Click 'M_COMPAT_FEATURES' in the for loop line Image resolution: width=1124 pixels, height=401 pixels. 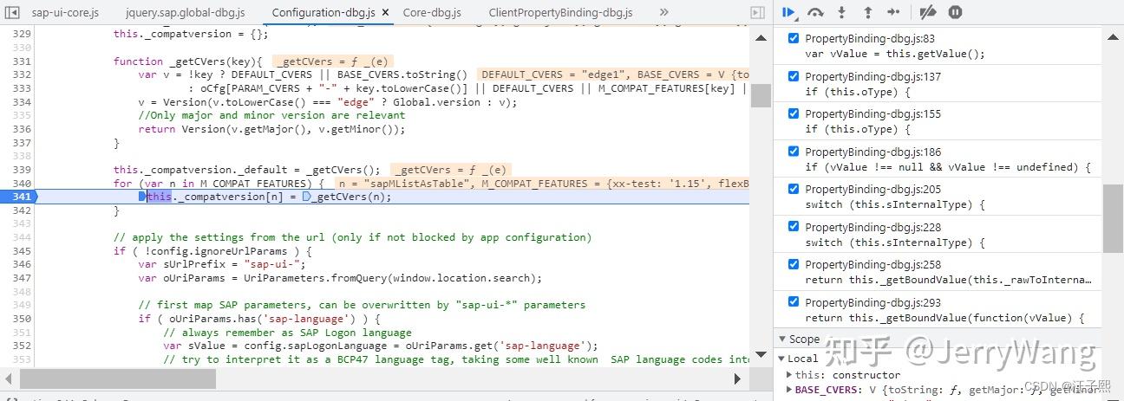(x=255, y=184)
